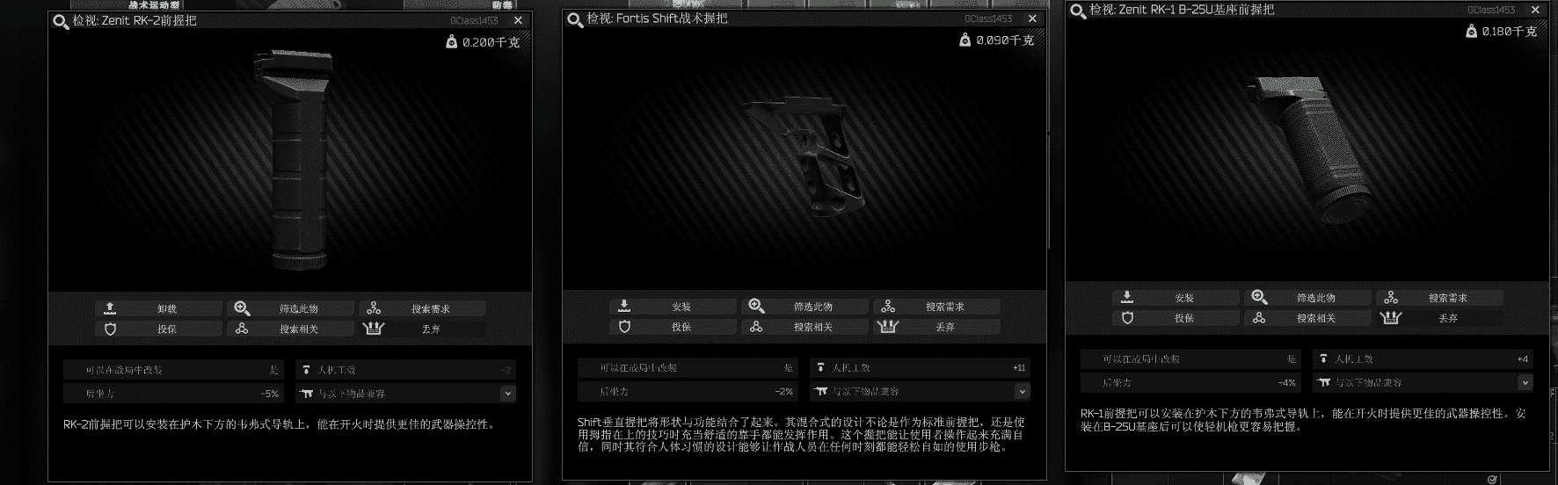Close the Zenit RK-2前握把 inspect window
Image resolution: width=1558 pixels, height=485 pixels.
[518, 20]
